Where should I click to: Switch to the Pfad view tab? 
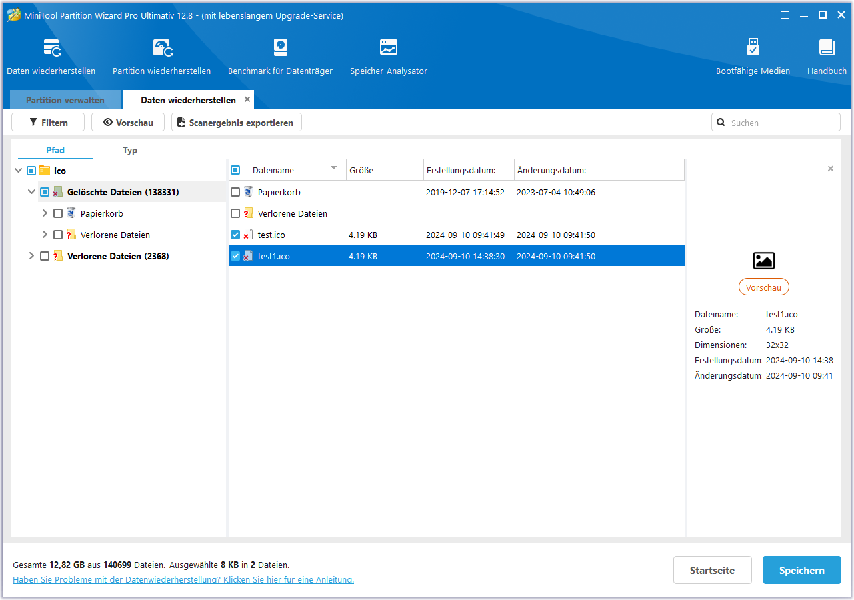tap(55, 151)
